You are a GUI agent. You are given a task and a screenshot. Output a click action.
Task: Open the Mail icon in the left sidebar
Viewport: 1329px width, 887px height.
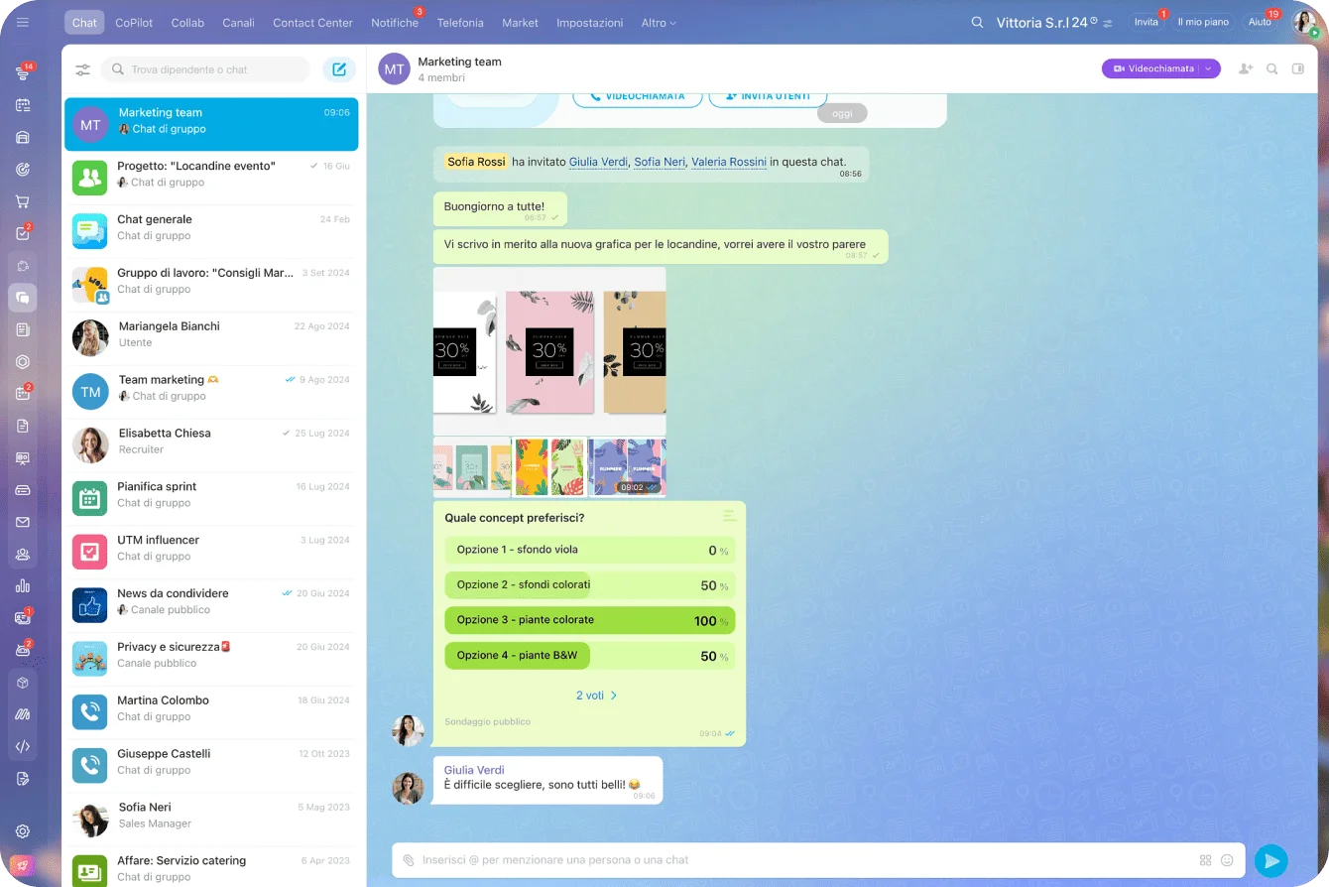[22, 521]
